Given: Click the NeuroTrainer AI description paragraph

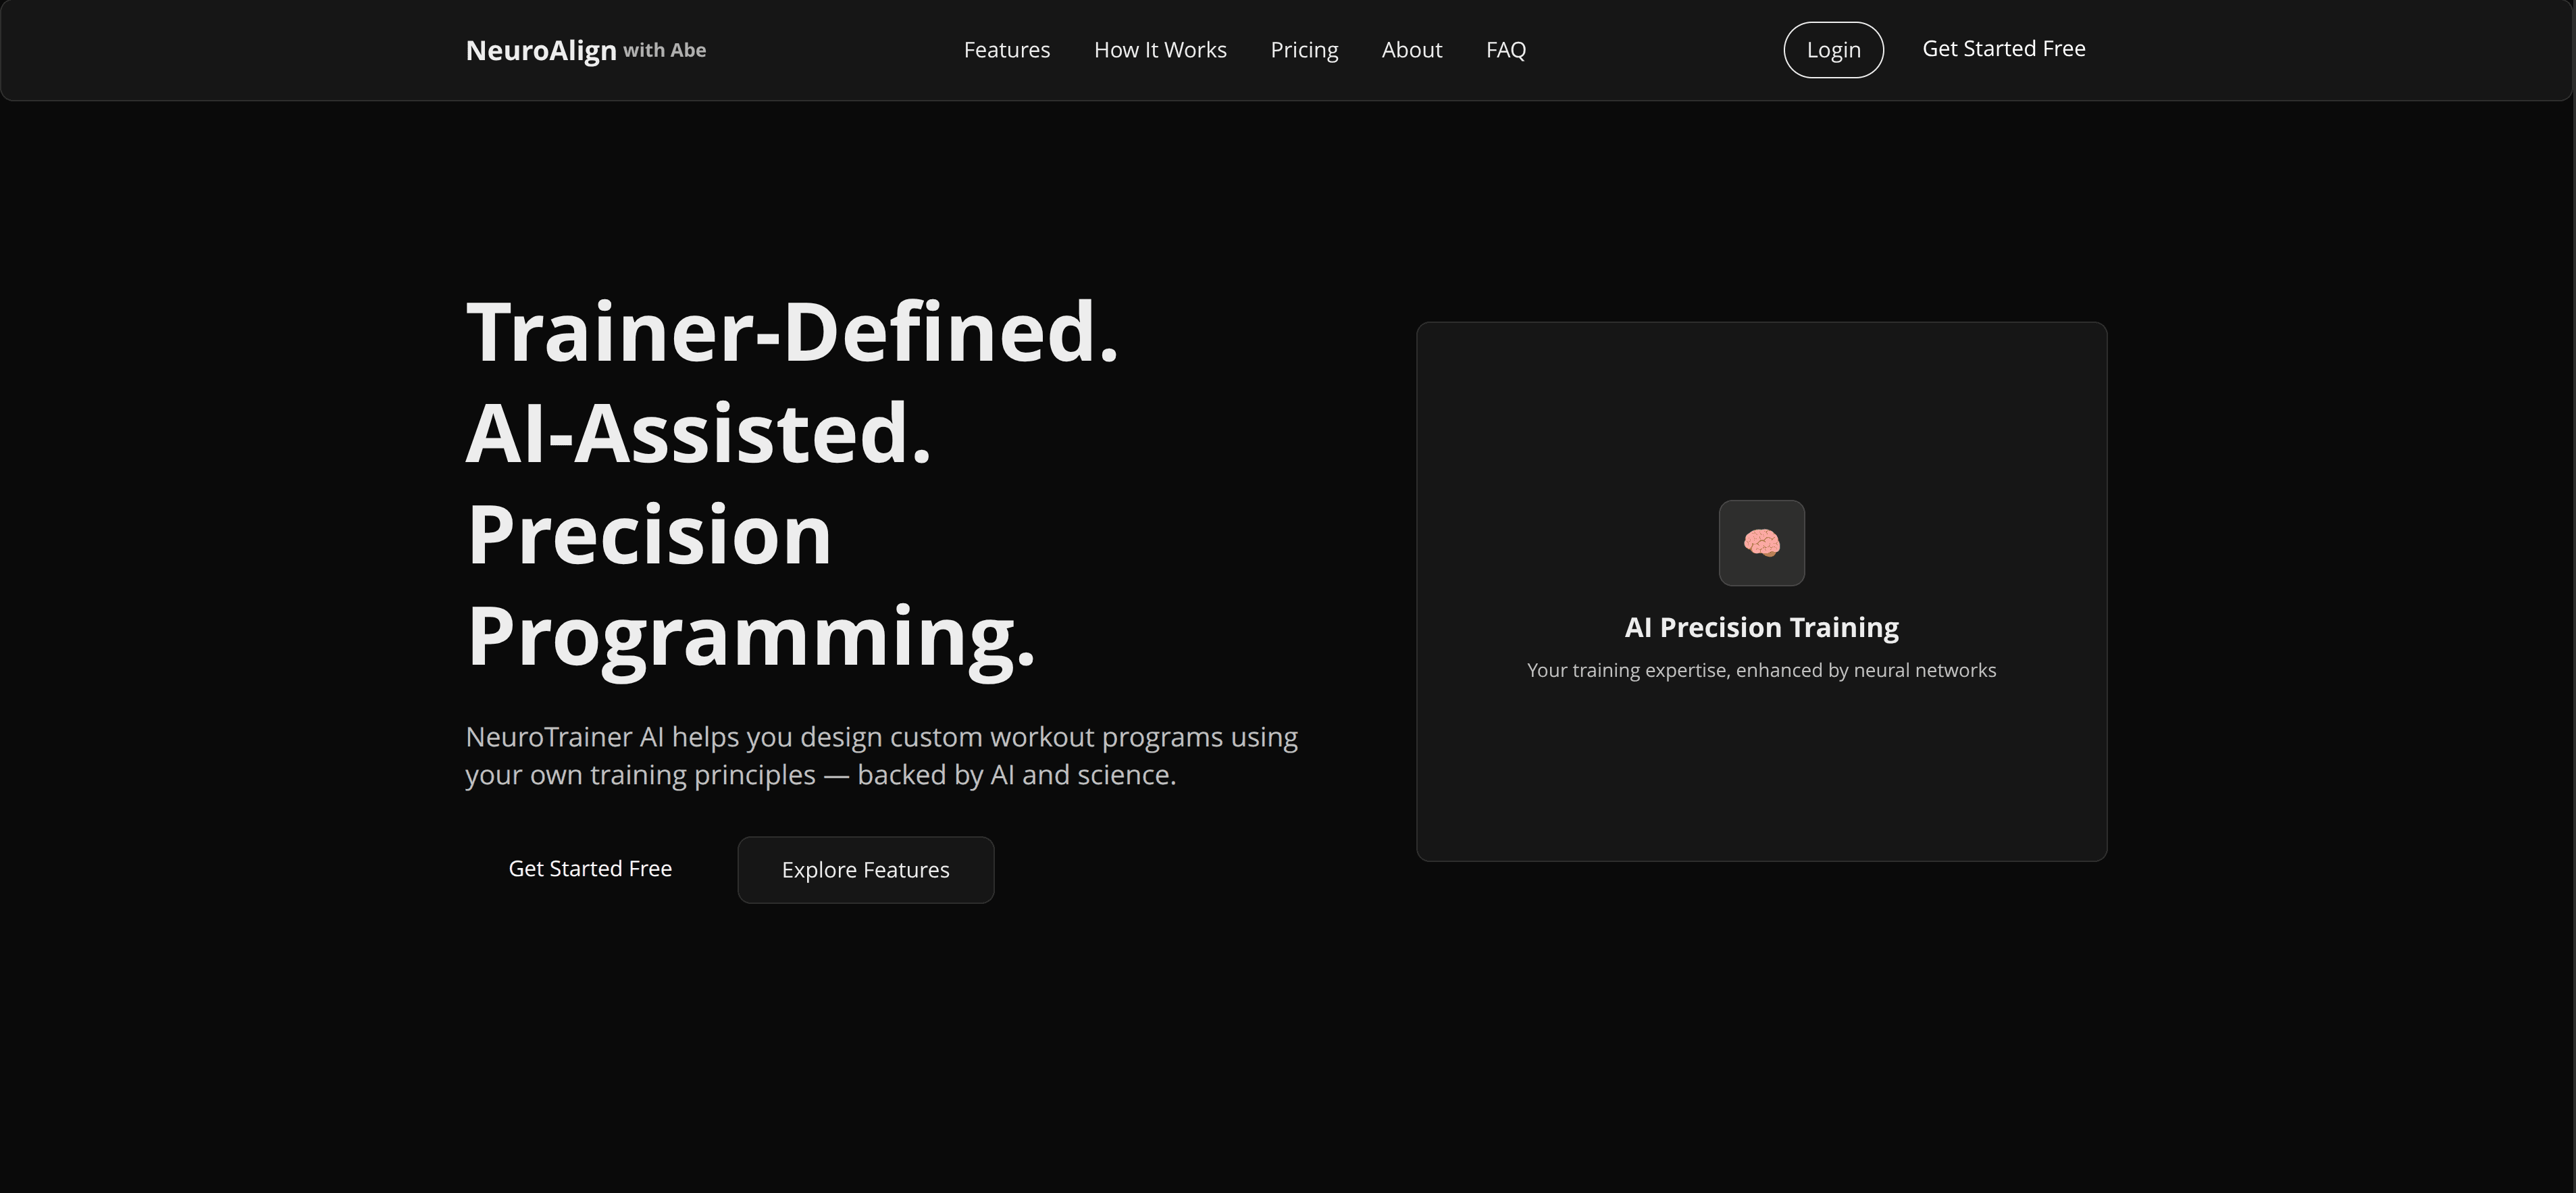Looking at the screenshot, I should (880, 755).
